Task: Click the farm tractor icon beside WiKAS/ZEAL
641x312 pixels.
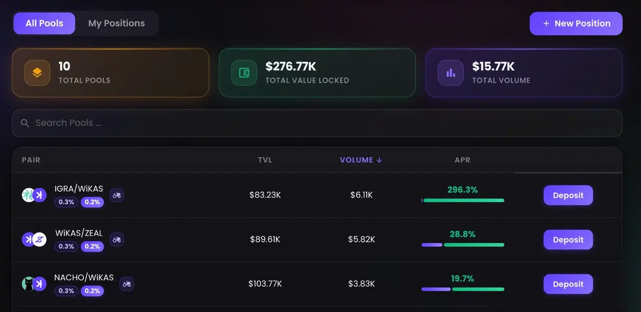Action: (117, 240)
